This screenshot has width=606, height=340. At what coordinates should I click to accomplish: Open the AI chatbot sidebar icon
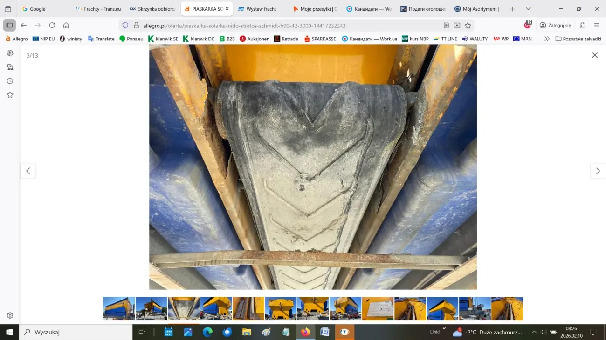pos(10,53)
